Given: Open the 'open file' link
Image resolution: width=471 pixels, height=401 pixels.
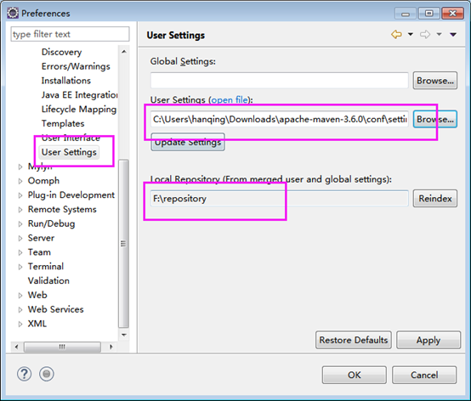Looking at the screenshot, I should [230, 99].
